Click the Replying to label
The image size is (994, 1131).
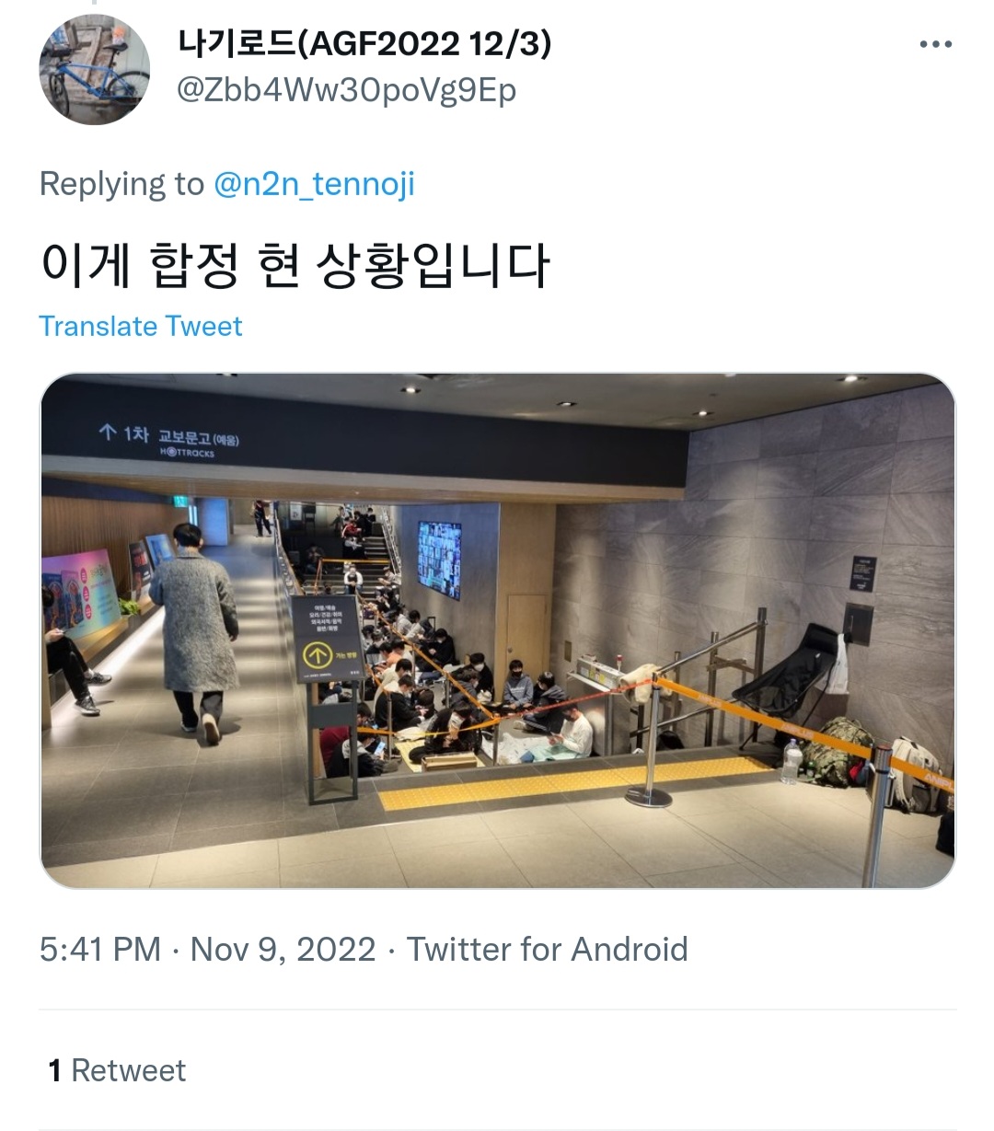121,183
